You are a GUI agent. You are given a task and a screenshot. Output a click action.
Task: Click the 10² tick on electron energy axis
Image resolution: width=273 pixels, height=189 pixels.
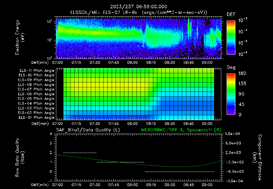tap(49, 22)
